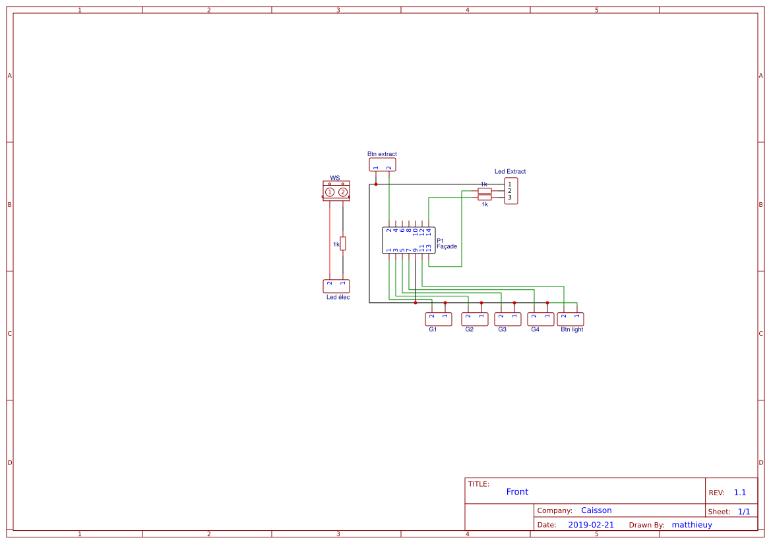Select the 1k resistor below WS terminal

point(343,244)
